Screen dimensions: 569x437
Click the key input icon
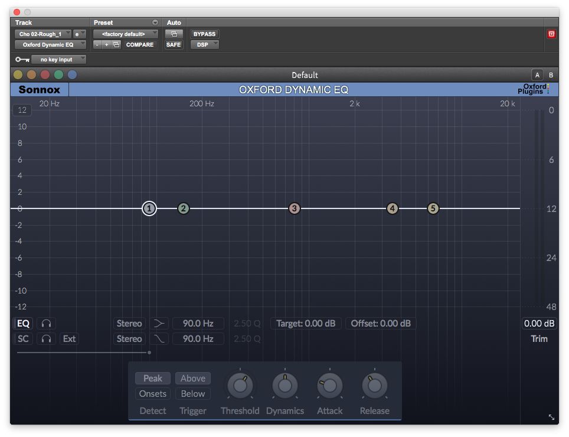pyautogui.click(x=22, y=59)
